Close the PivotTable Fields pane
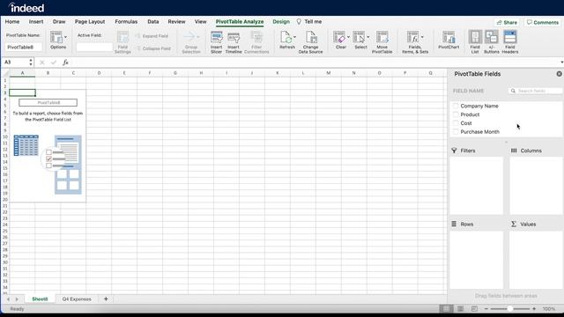 click(559, 74)
